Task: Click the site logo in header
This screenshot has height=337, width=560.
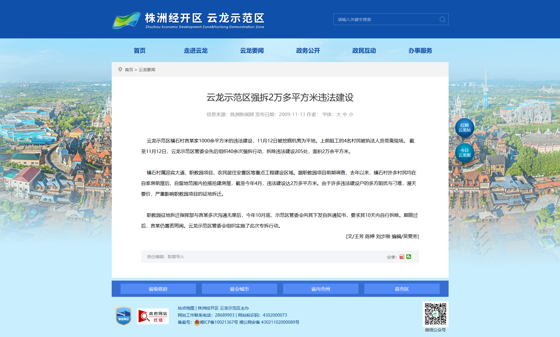Action: (188, 20)
